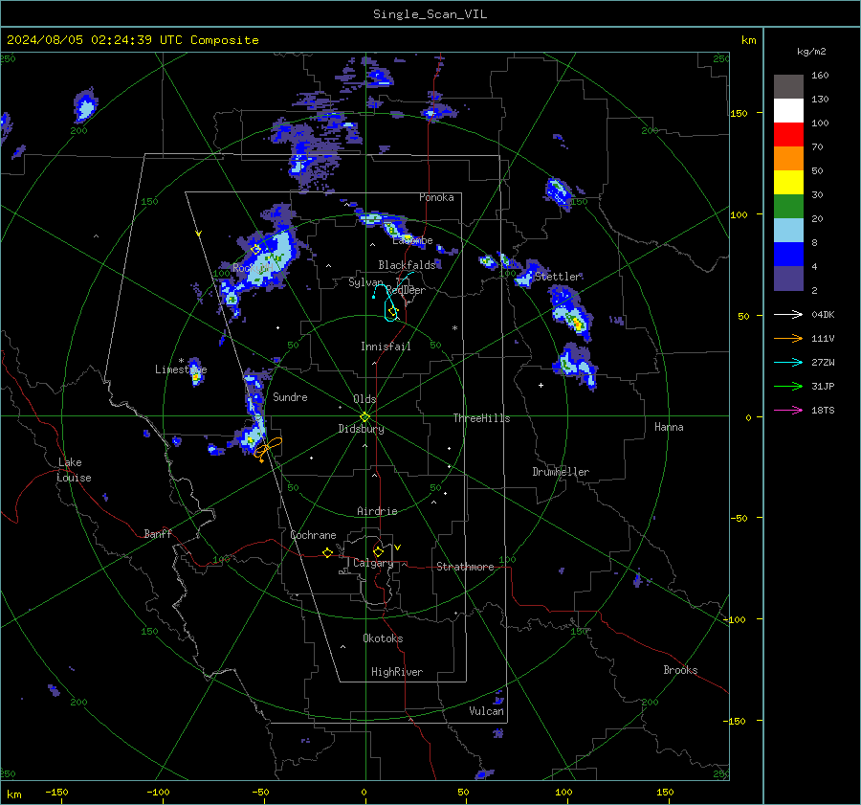Pick the blue 4-8 legend color swatch
The width and height of the screenshot is (861, 805).
tap(788, 255)
